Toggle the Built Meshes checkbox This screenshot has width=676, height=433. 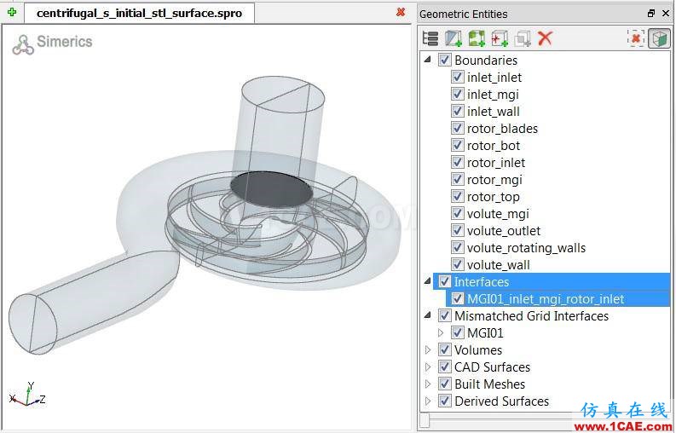tap(444, 384)
